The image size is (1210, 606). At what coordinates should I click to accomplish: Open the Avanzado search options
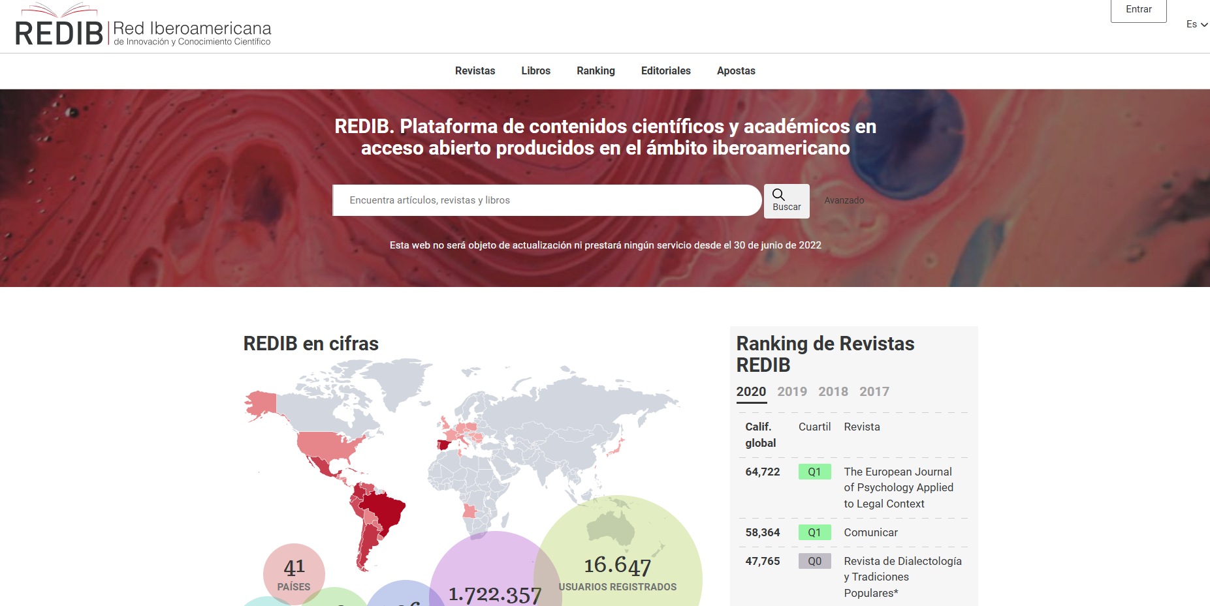844,200
